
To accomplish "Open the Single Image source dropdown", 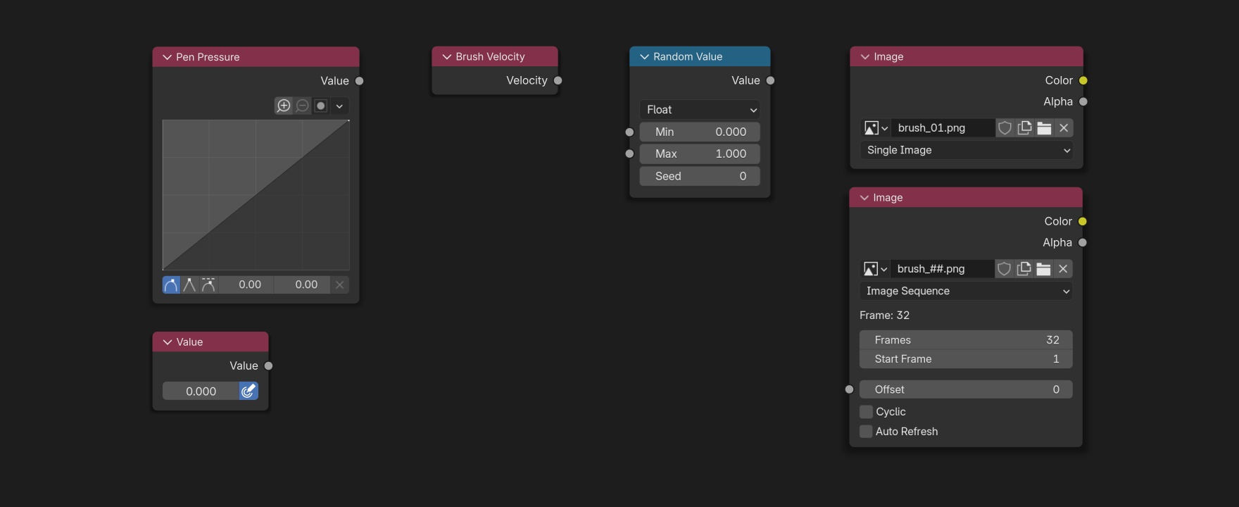I will point(967,150).
